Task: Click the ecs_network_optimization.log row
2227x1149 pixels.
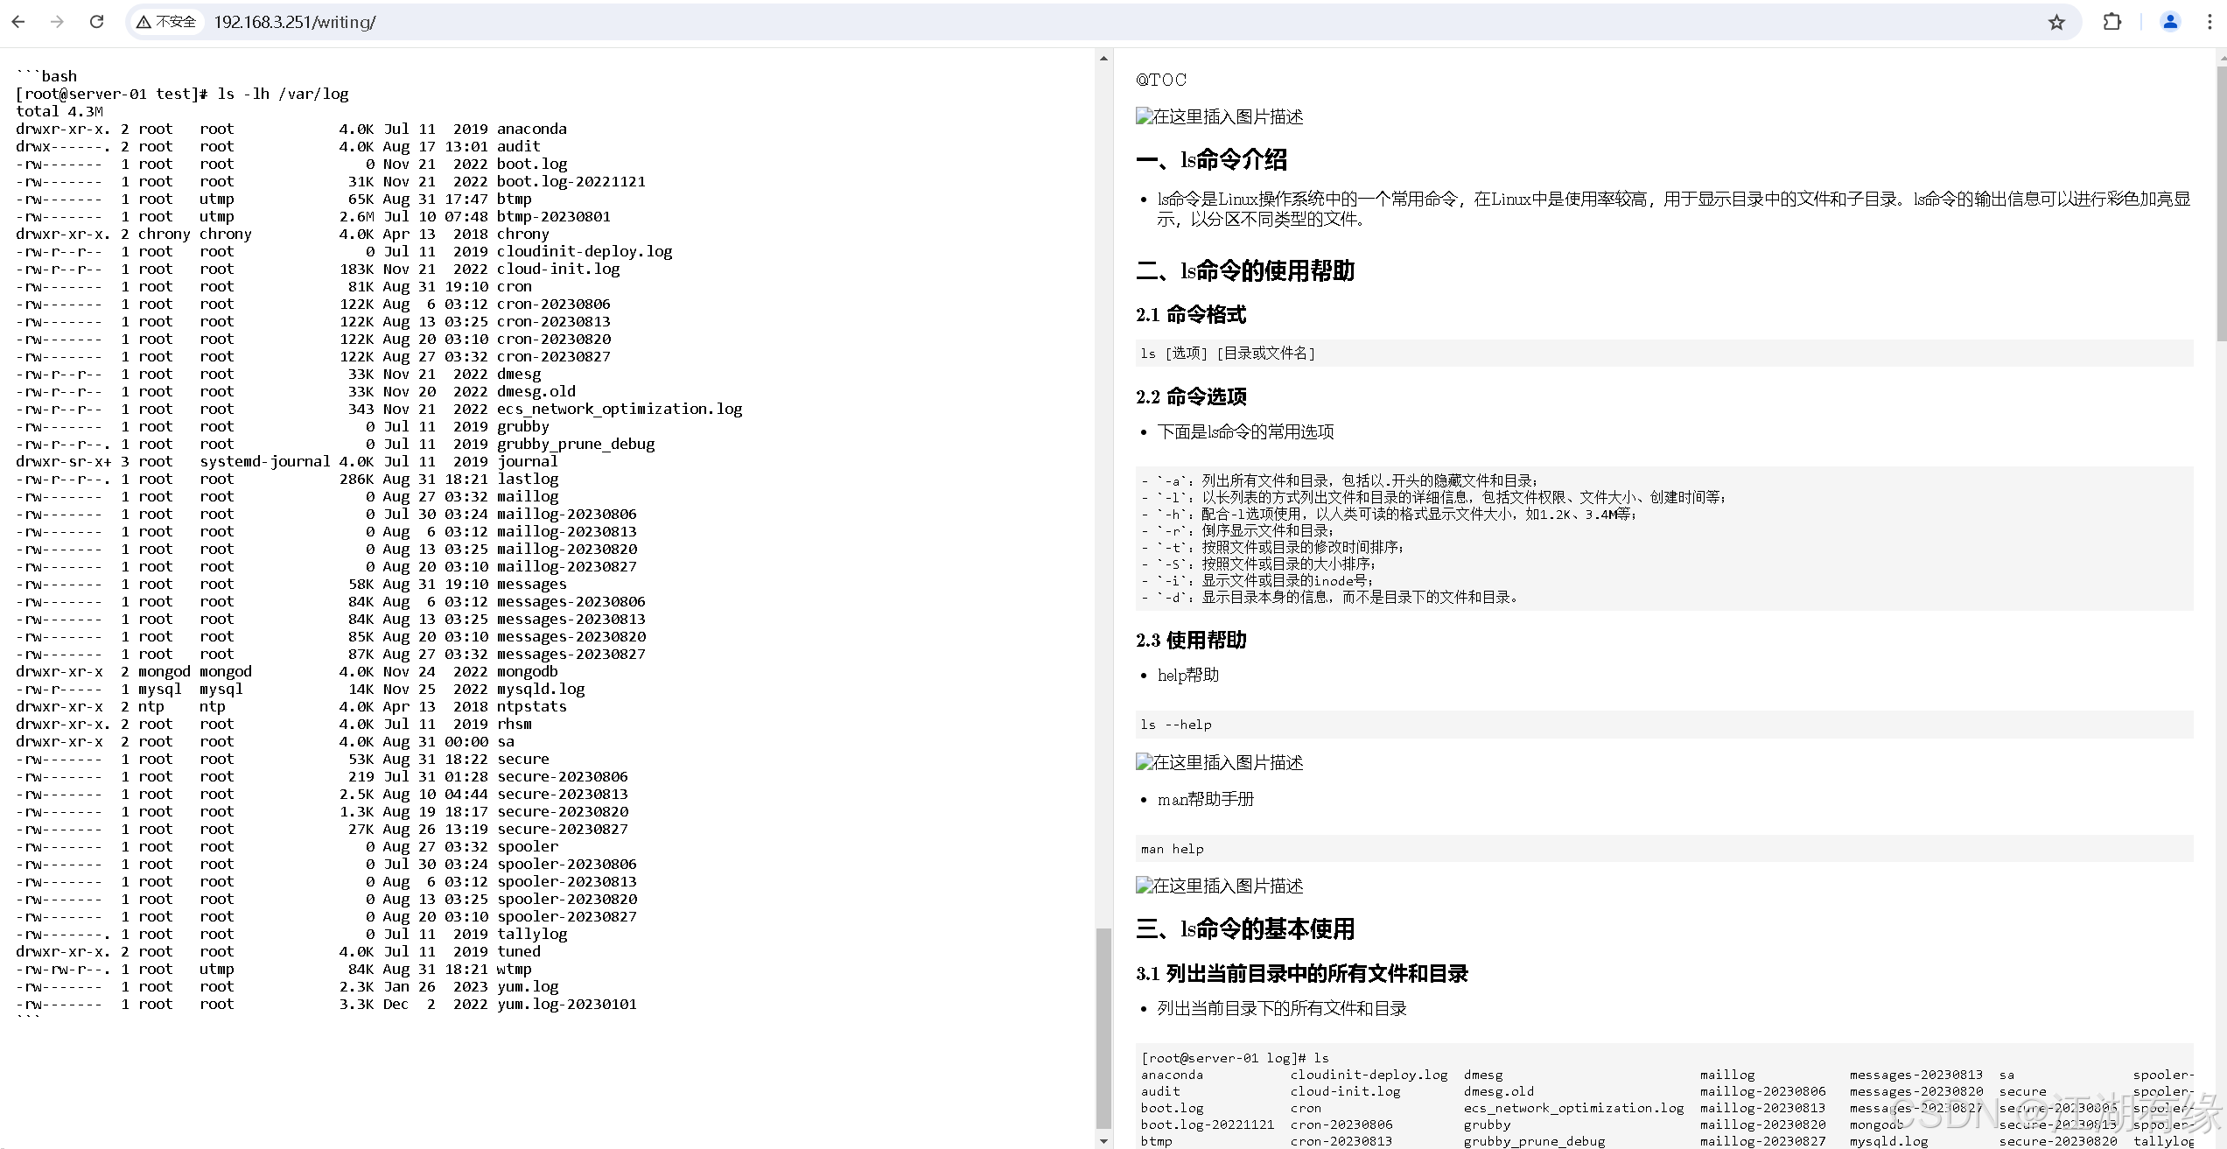Action: (379, 409)
